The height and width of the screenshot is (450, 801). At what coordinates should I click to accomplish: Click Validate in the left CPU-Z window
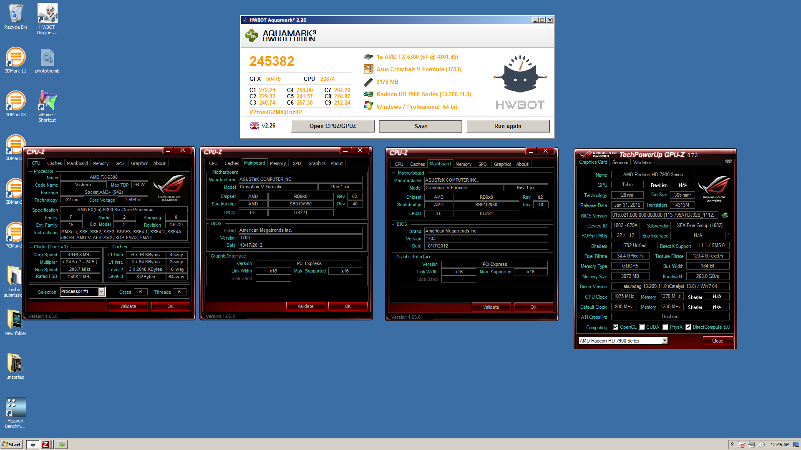[128, 306]
